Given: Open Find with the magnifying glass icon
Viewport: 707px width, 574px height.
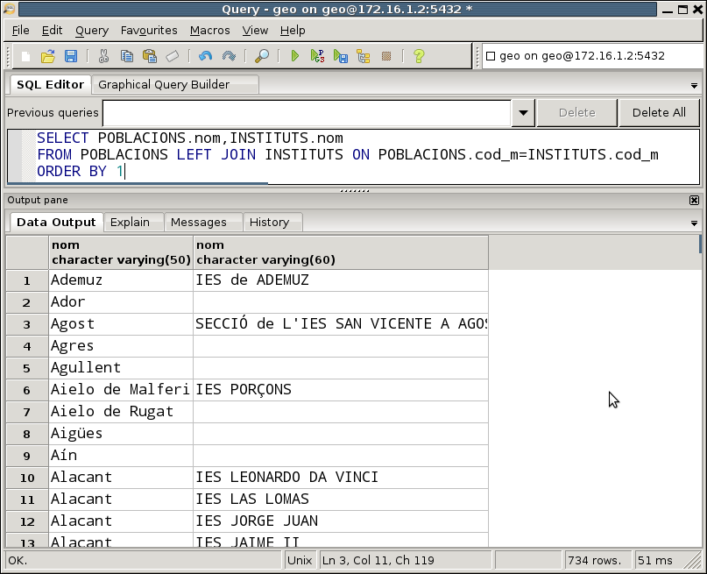Looking at the screenshot, I should point(262,56).
